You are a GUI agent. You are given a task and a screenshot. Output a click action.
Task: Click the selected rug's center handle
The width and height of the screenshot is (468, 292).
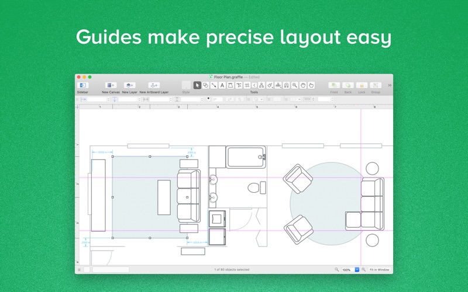[187, 197]
